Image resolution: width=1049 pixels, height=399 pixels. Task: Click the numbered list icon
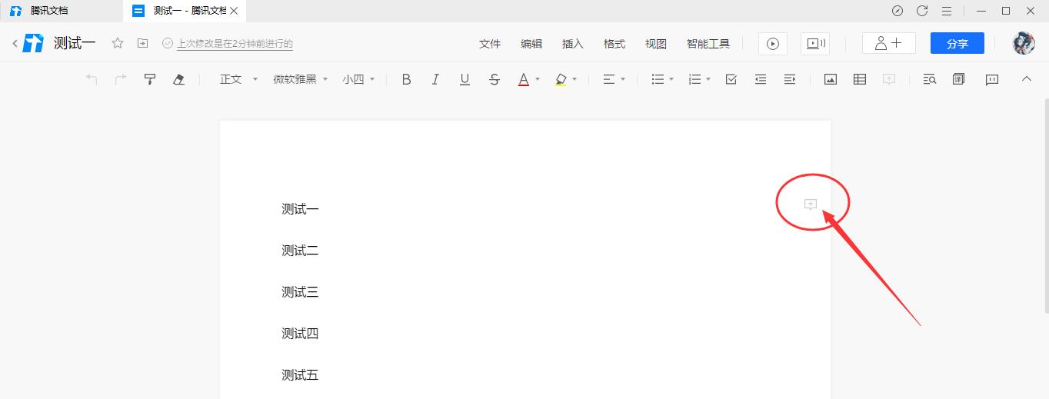coord(694,79)
